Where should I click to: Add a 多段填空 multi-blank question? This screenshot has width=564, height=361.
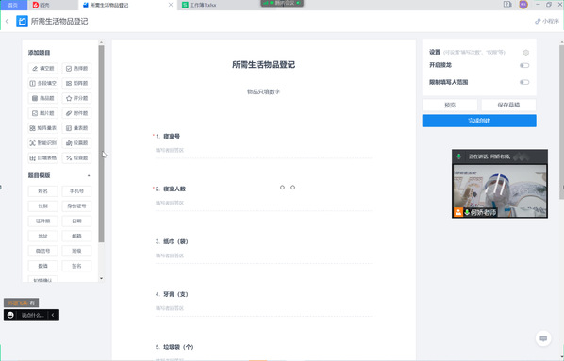coord(42,84)
